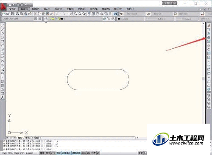Select the Offset tool in modify toolbar
212x155 pixels.
pyautogui.click(x=209, y=37)
